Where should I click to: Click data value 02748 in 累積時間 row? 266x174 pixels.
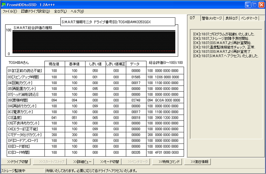click(136, 100)
